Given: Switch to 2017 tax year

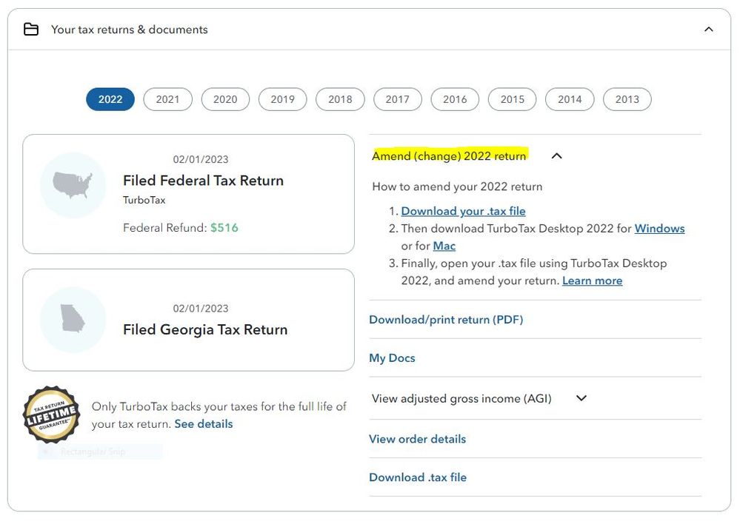Looking at the screenshot, I should 397,99.
